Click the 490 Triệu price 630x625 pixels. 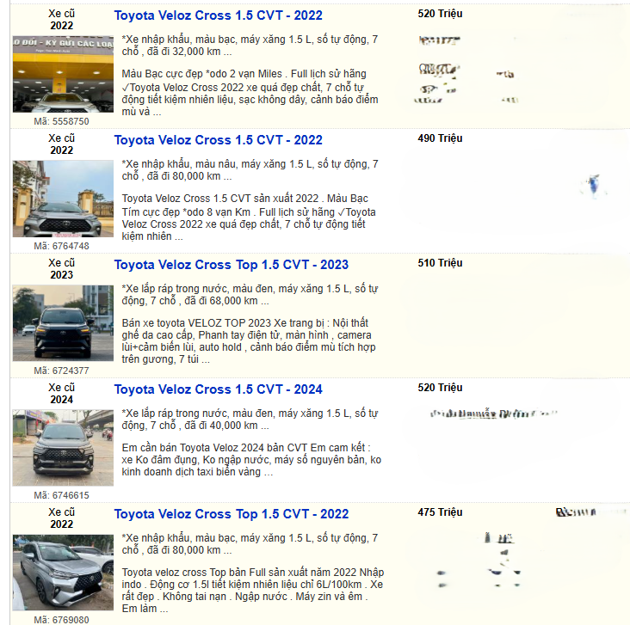[440, 138]
